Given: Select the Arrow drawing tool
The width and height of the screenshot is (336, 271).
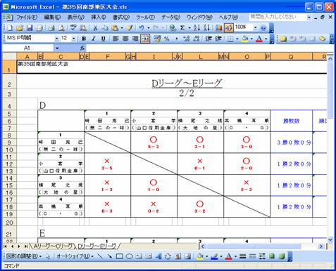Looking at the screenshot, I should point(109,256).
